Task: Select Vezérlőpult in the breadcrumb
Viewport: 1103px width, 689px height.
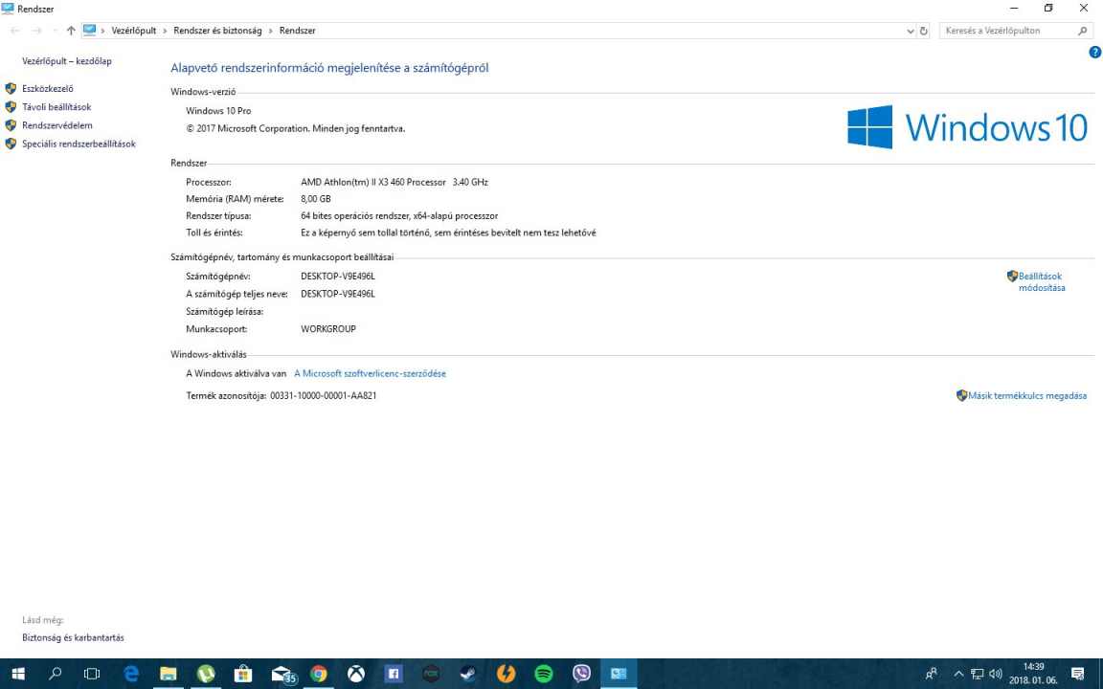Action: tap(134, 31)
